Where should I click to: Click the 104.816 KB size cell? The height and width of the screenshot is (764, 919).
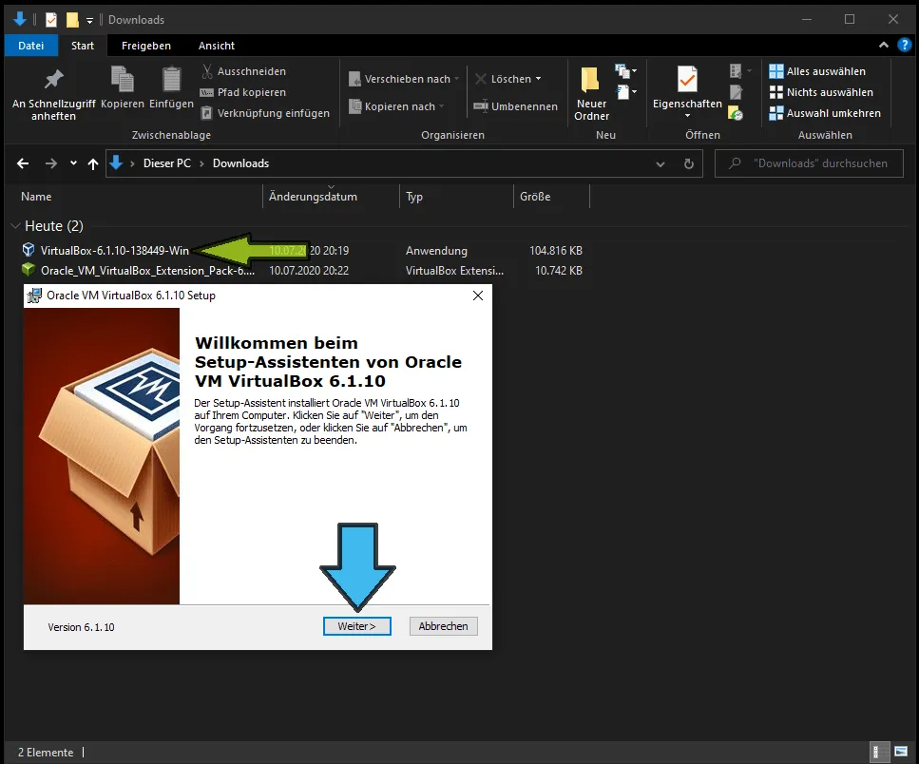point(556,250)
